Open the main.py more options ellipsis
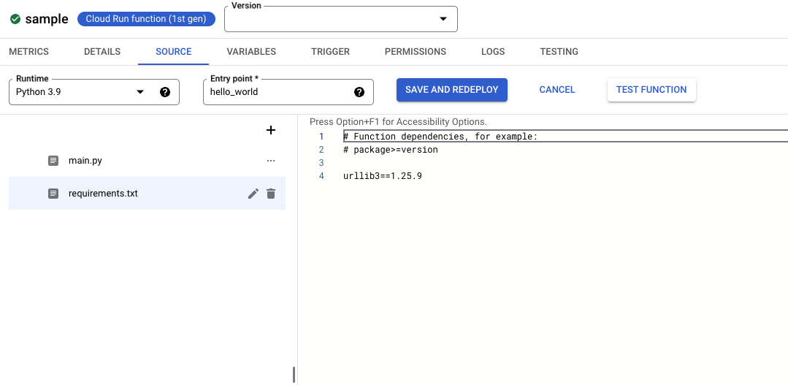Image resolution: width=788 pixels, height=385 pixels. click(x=271, y=161)
